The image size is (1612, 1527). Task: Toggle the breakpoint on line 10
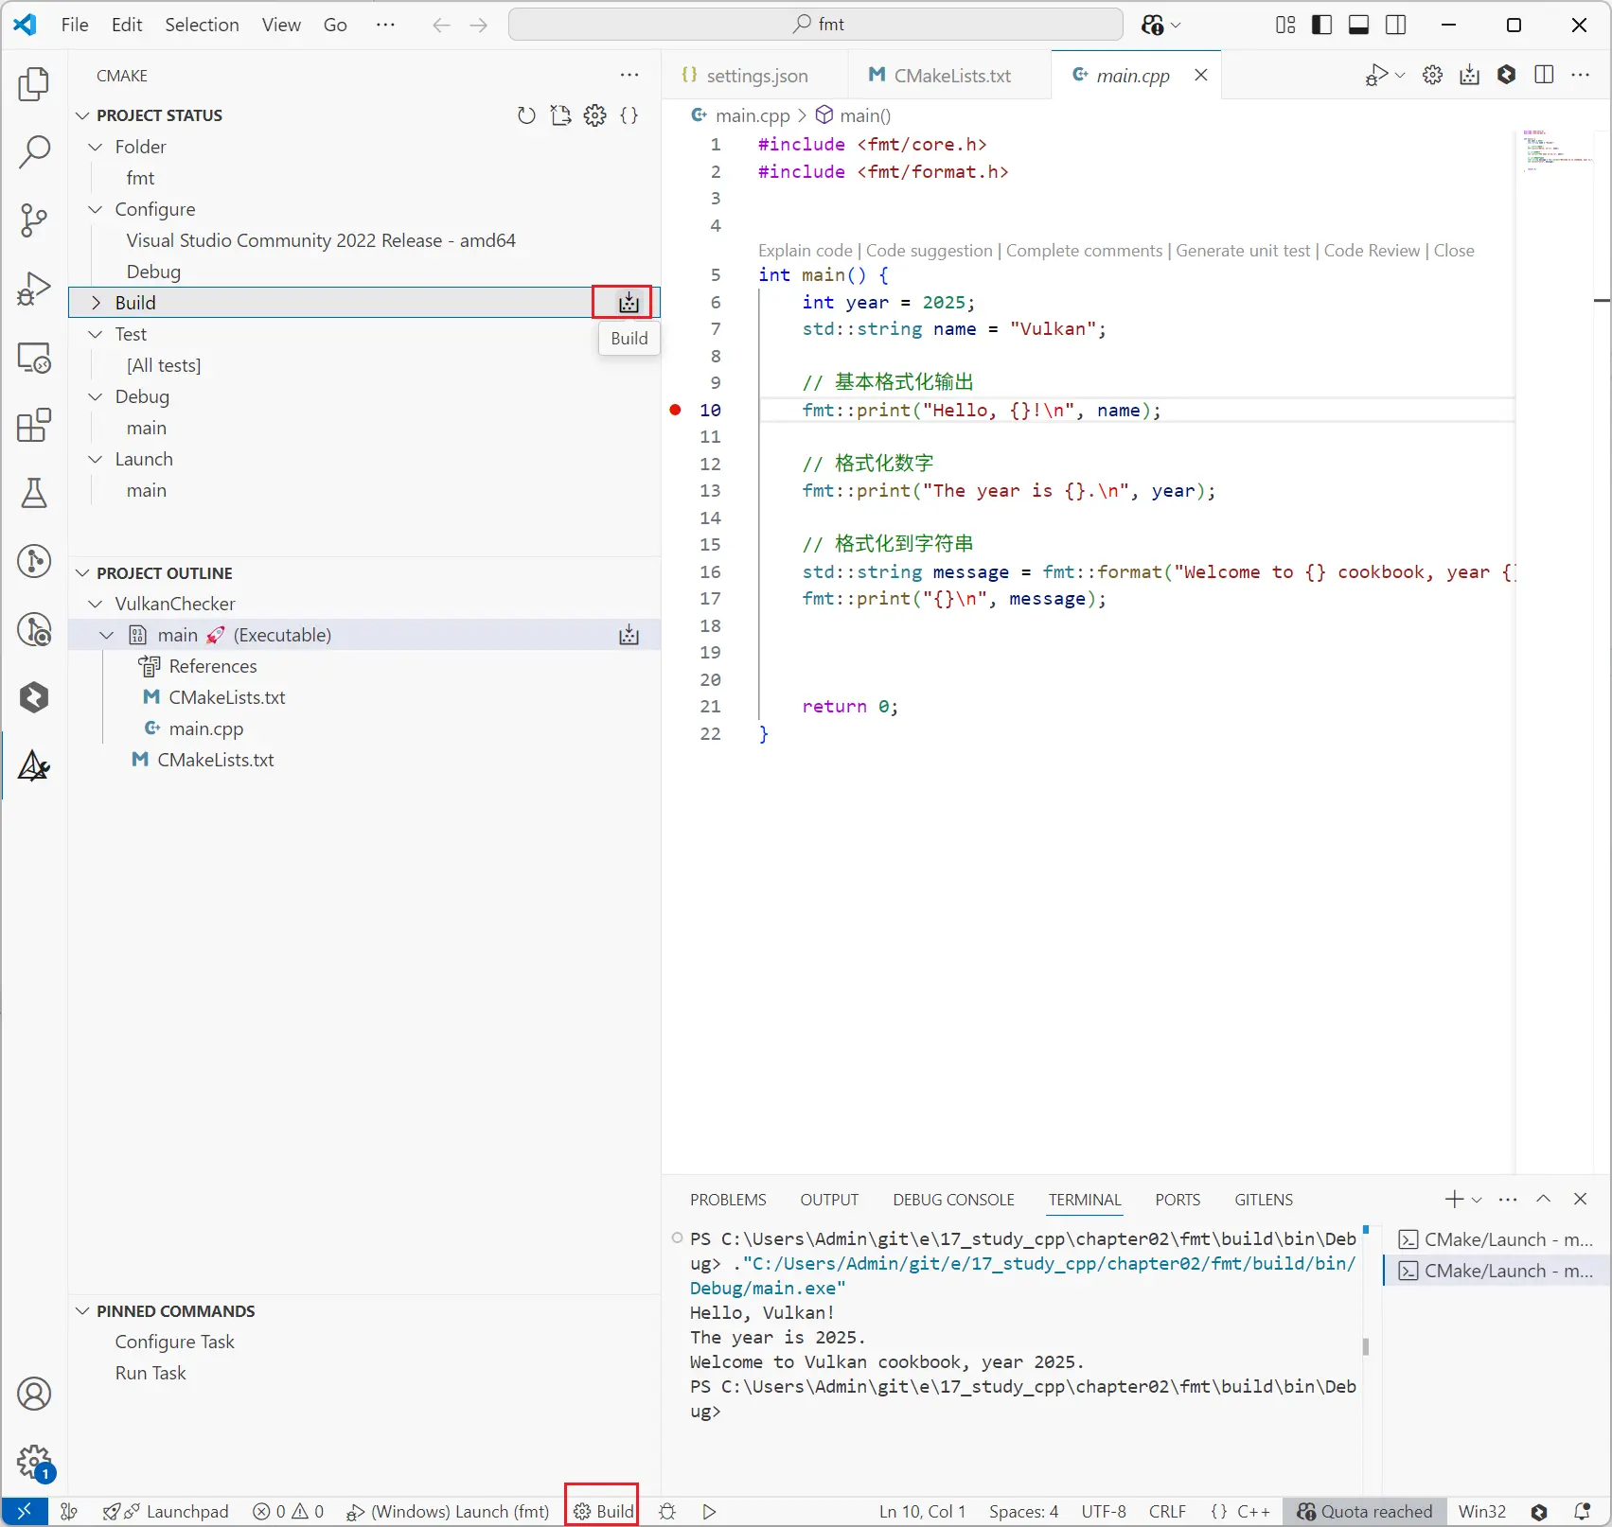pyautogui.click(x=675, y=410)
